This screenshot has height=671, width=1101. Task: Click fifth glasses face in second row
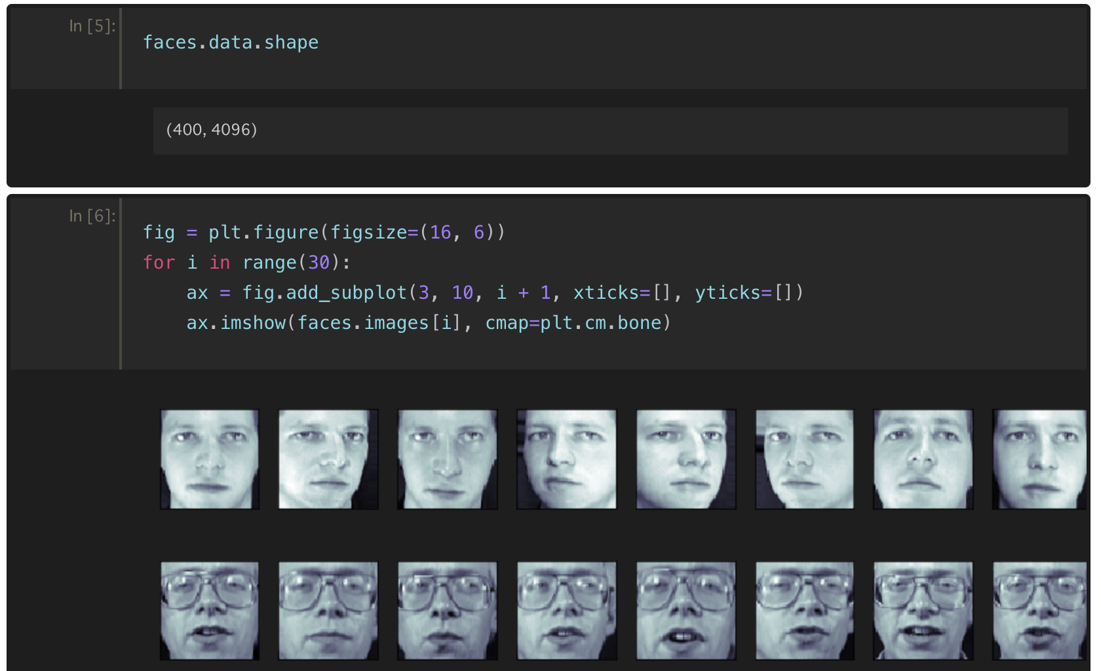point(686,611)
